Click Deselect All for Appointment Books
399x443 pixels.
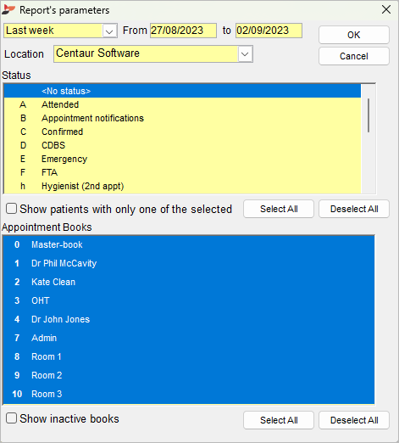click(354, 420)
